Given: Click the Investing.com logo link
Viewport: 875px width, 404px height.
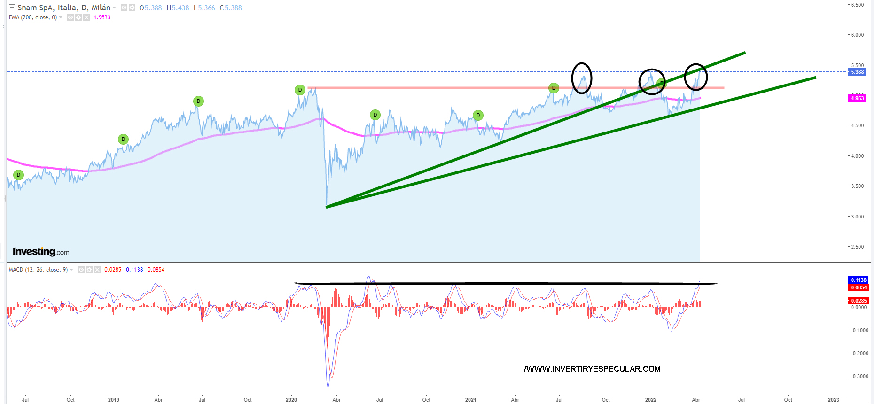Looking at the screenshot, I should [41, 252].
